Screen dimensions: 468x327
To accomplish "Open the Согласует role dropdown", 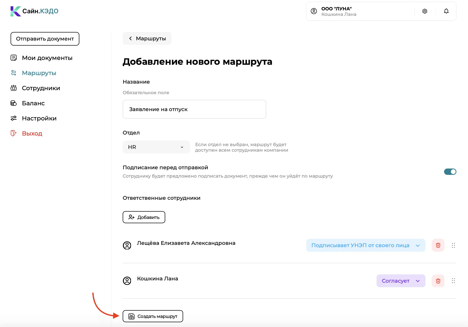I will (401, 281).
